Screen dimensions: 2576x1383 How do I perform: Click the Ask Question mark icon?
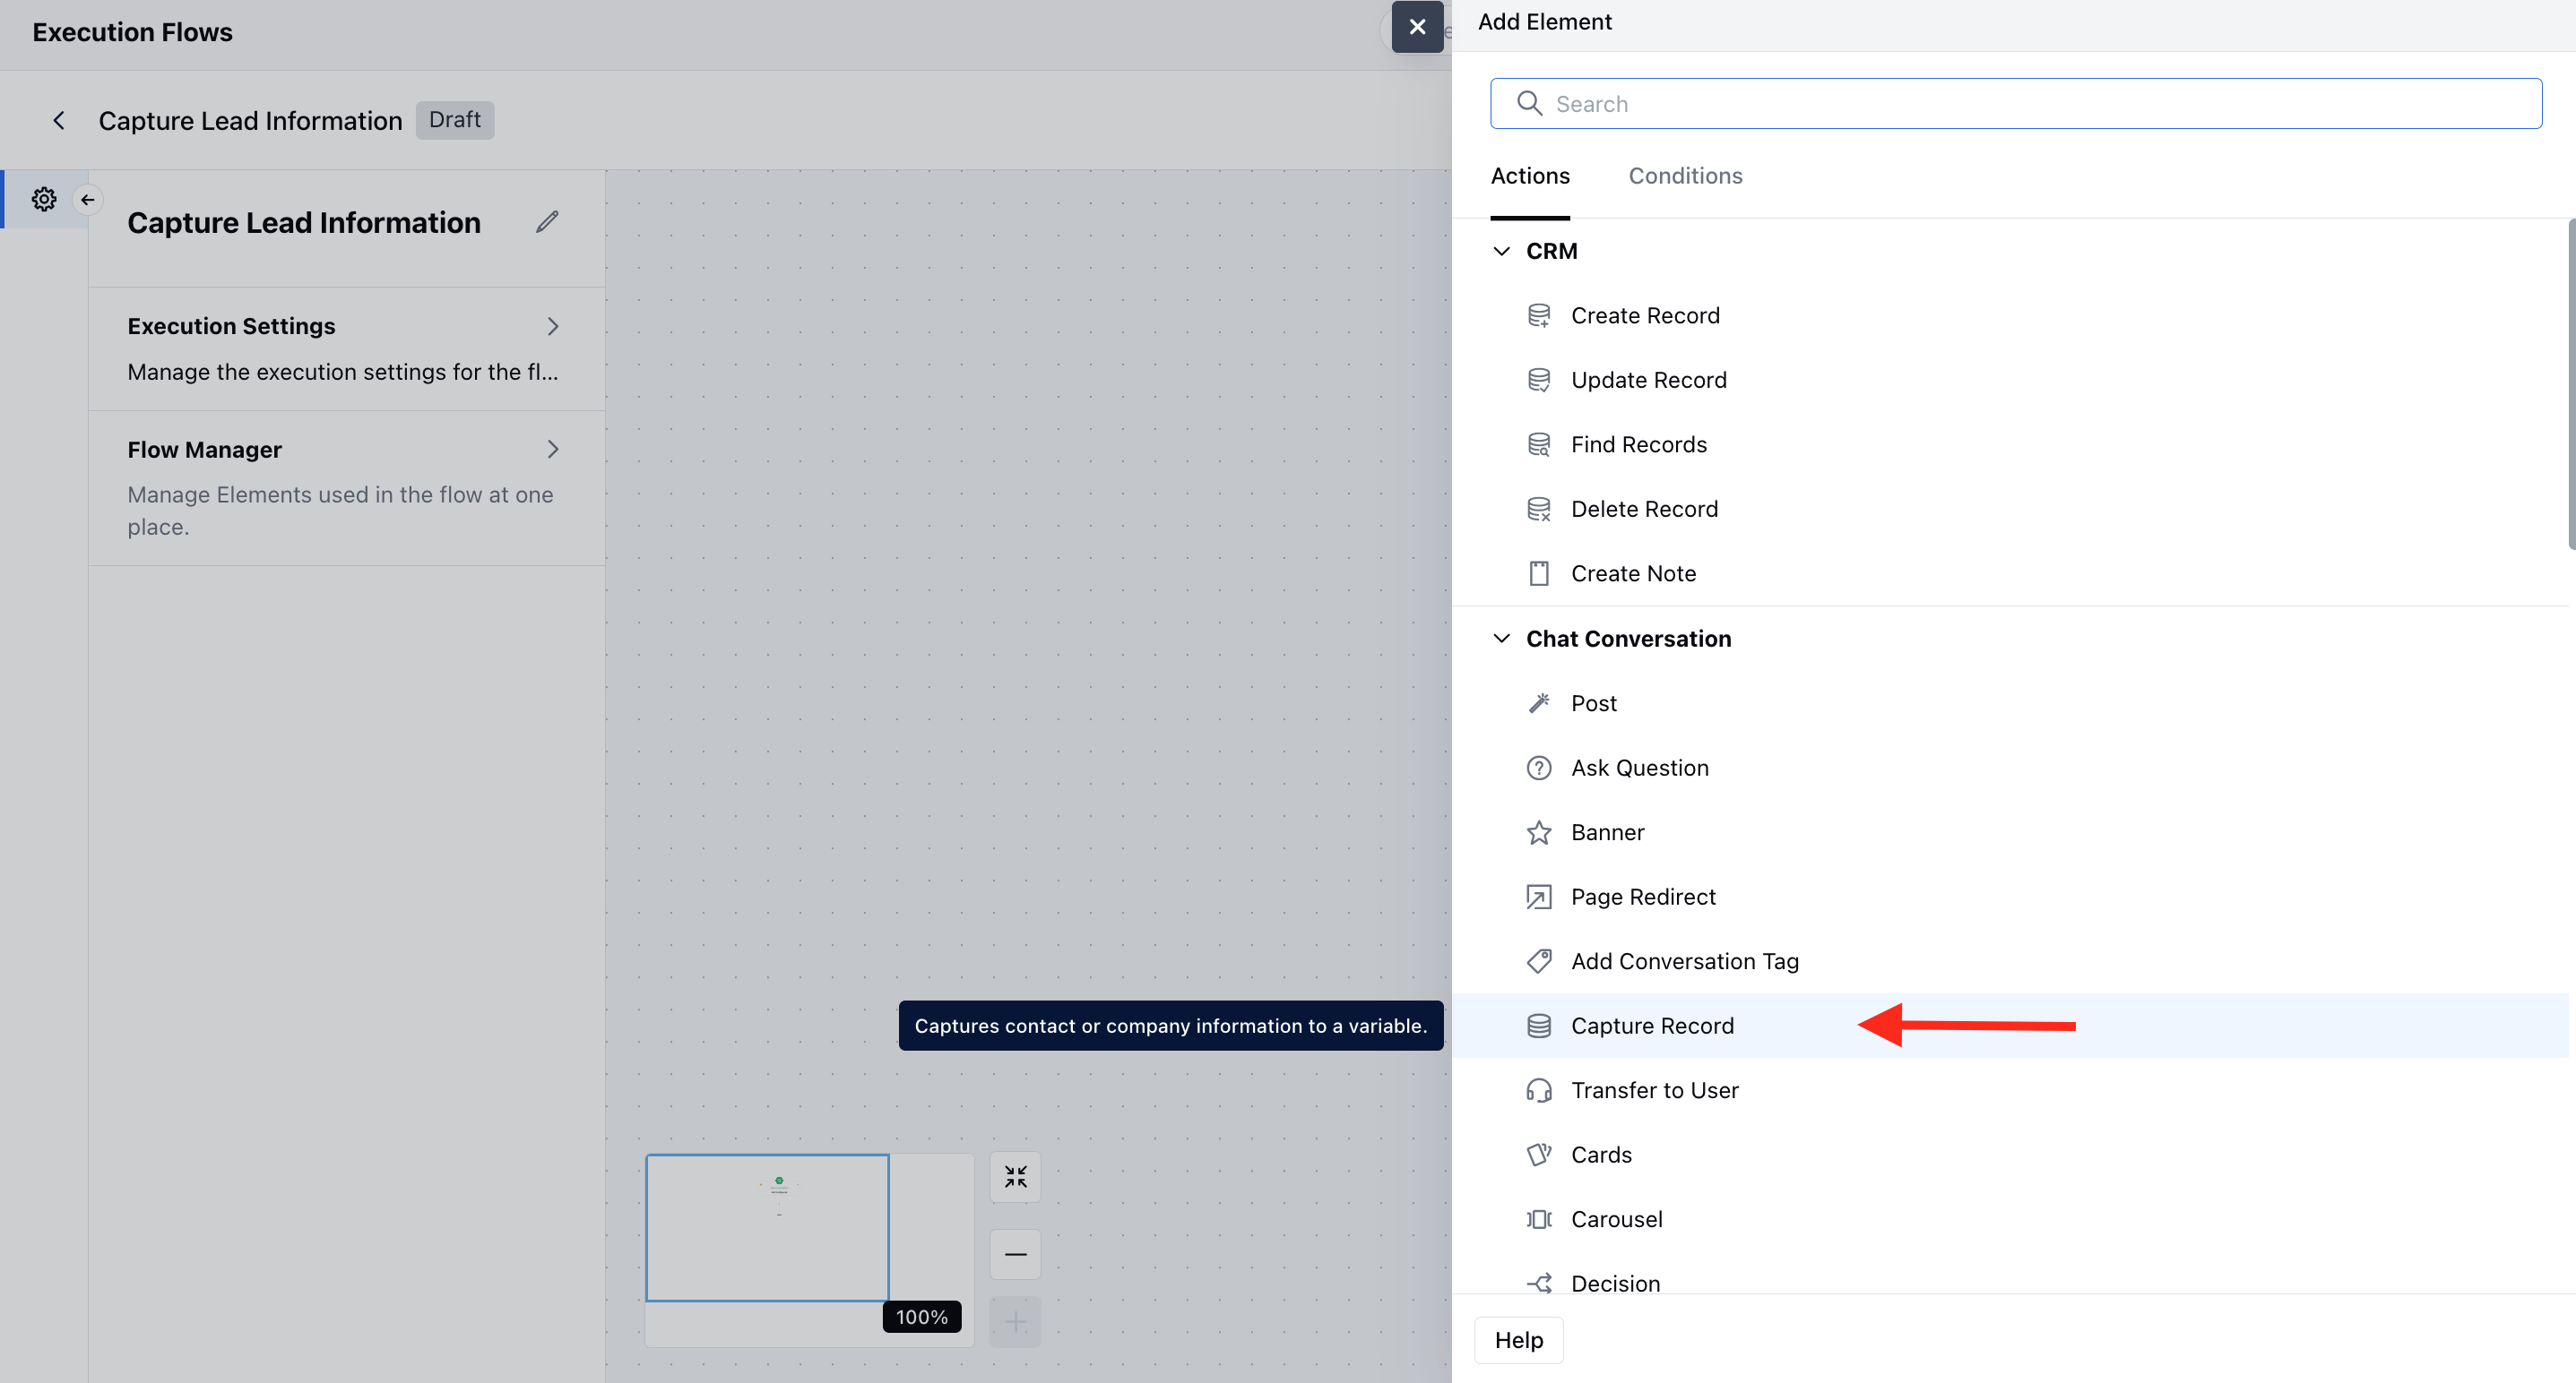[1539, 768]
